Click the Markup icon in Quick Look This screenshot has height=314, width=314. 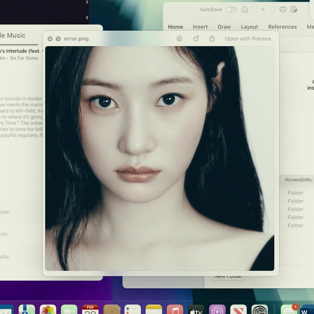pos(179,39)
